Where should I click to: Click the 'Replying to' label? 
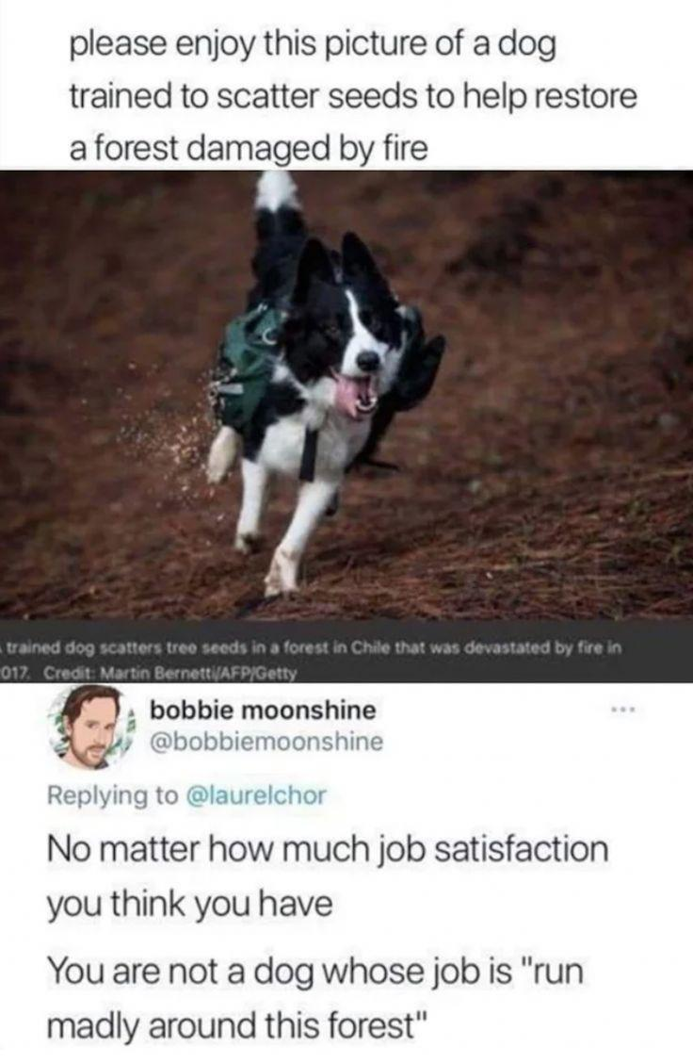pyautogui.click(x=112, y=795)
